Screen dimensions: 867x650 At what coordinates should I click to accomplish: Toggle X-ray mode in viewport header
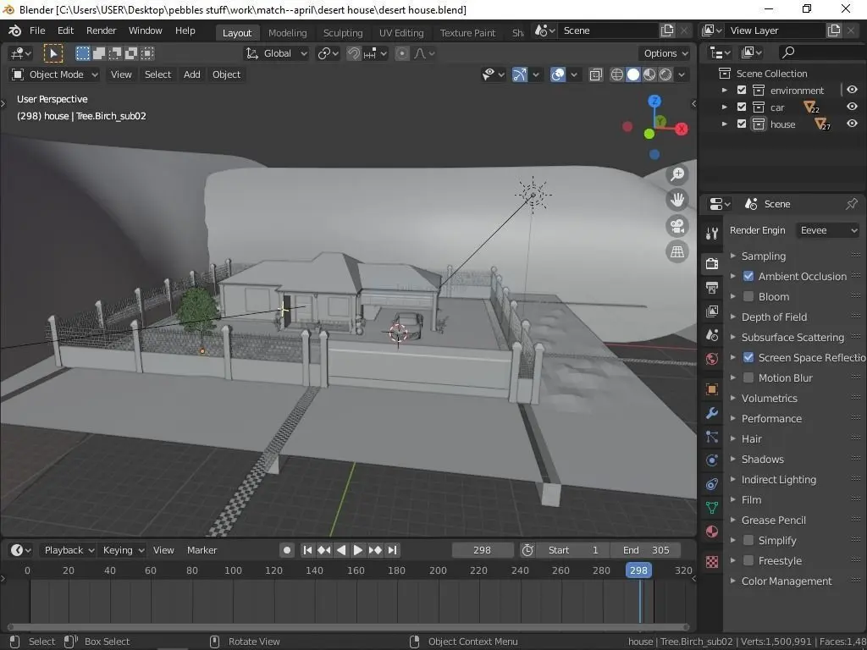pyautogui.click(x=596, y=74)
